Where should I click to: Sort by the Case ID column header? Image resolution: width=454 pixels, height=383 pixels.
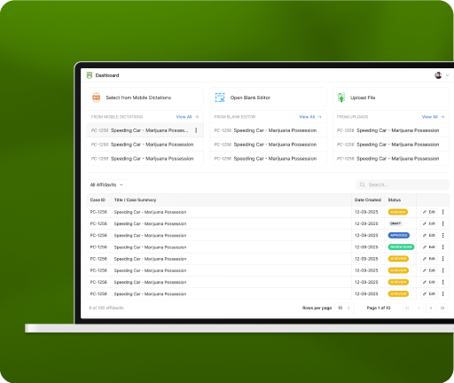click(98, 200)
